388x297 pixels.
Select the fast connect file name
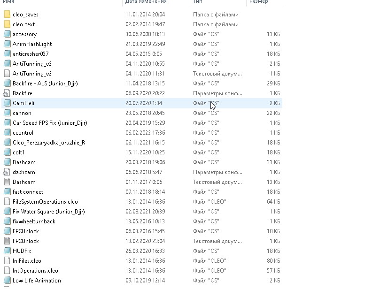28,192
